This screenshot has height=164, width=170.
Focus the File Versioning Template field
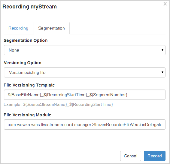[x=85, y=95]
